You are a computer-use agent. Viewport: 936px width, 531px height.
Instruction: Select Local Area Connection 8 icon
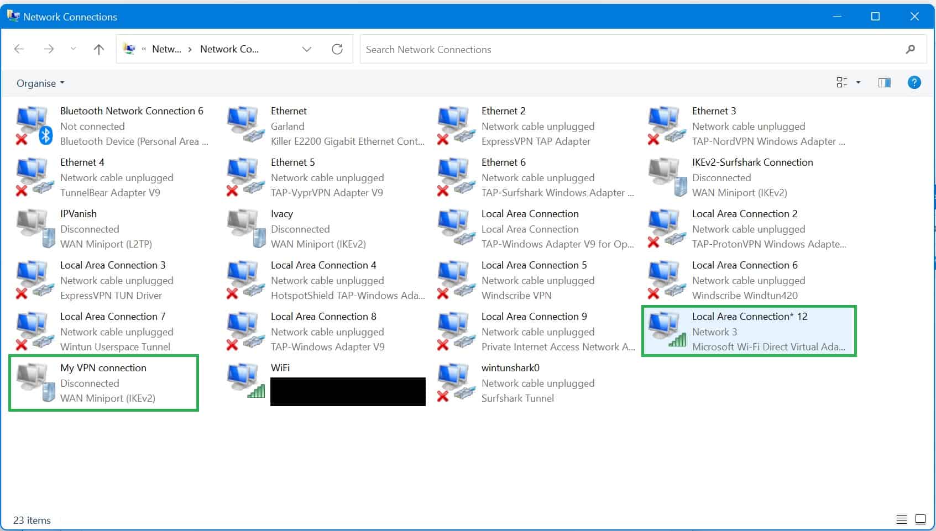pos(246,331)
